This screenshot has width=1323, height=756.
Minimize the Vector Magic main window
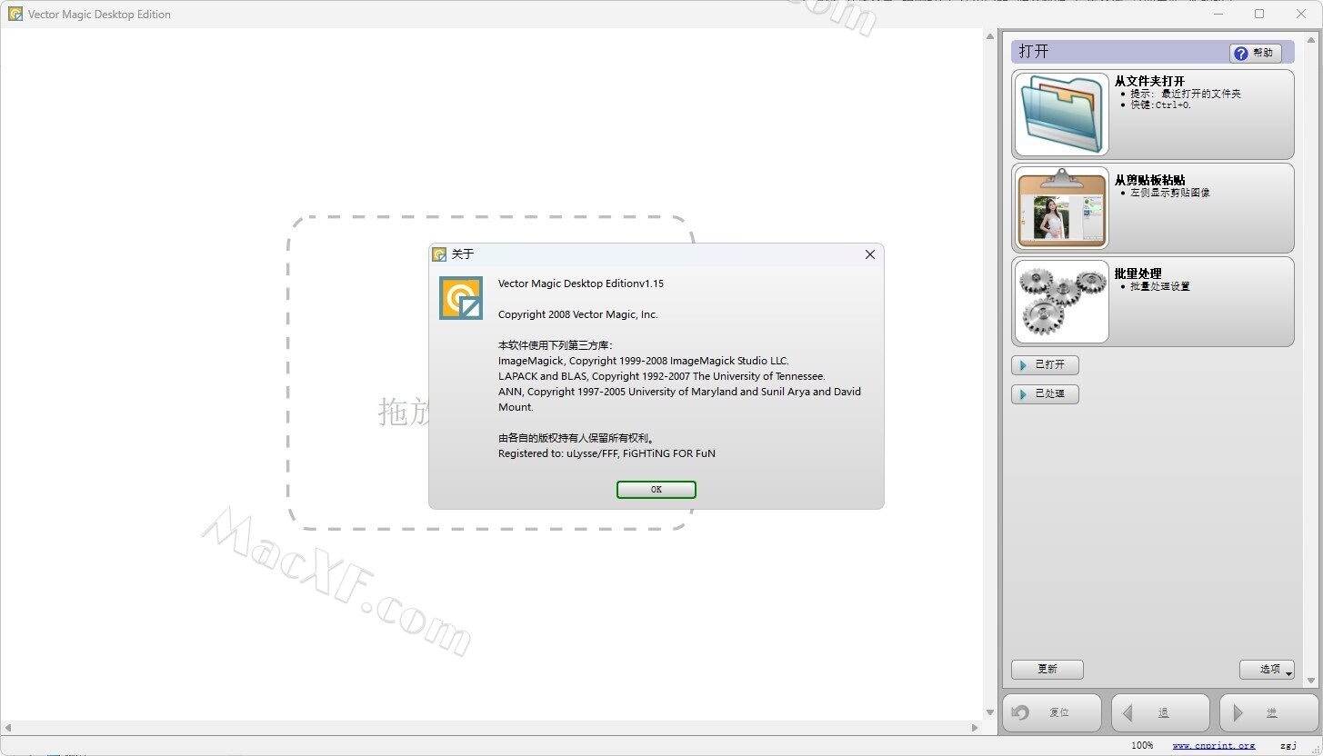pos(1218,14)
